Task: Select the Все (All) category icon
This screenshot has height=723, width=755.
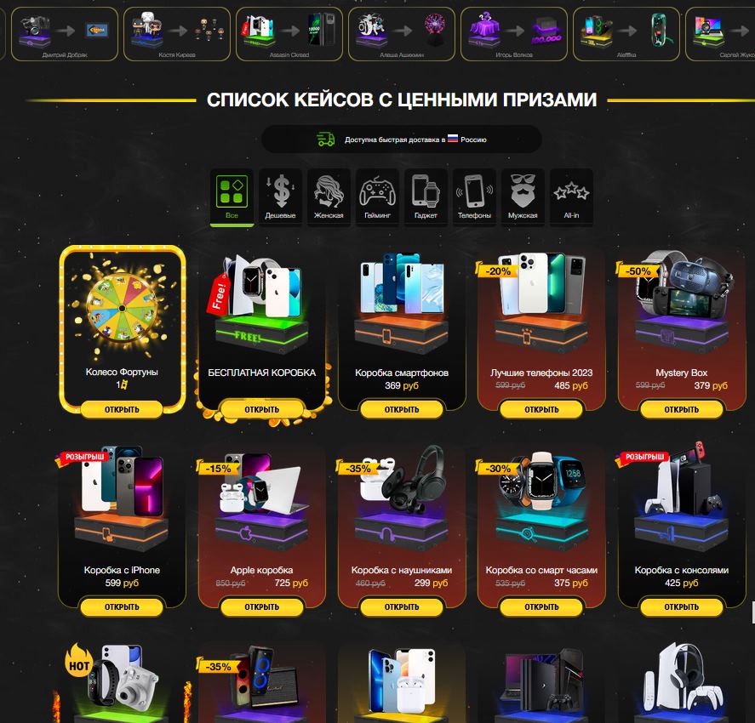Action: [x=232, y=191]
